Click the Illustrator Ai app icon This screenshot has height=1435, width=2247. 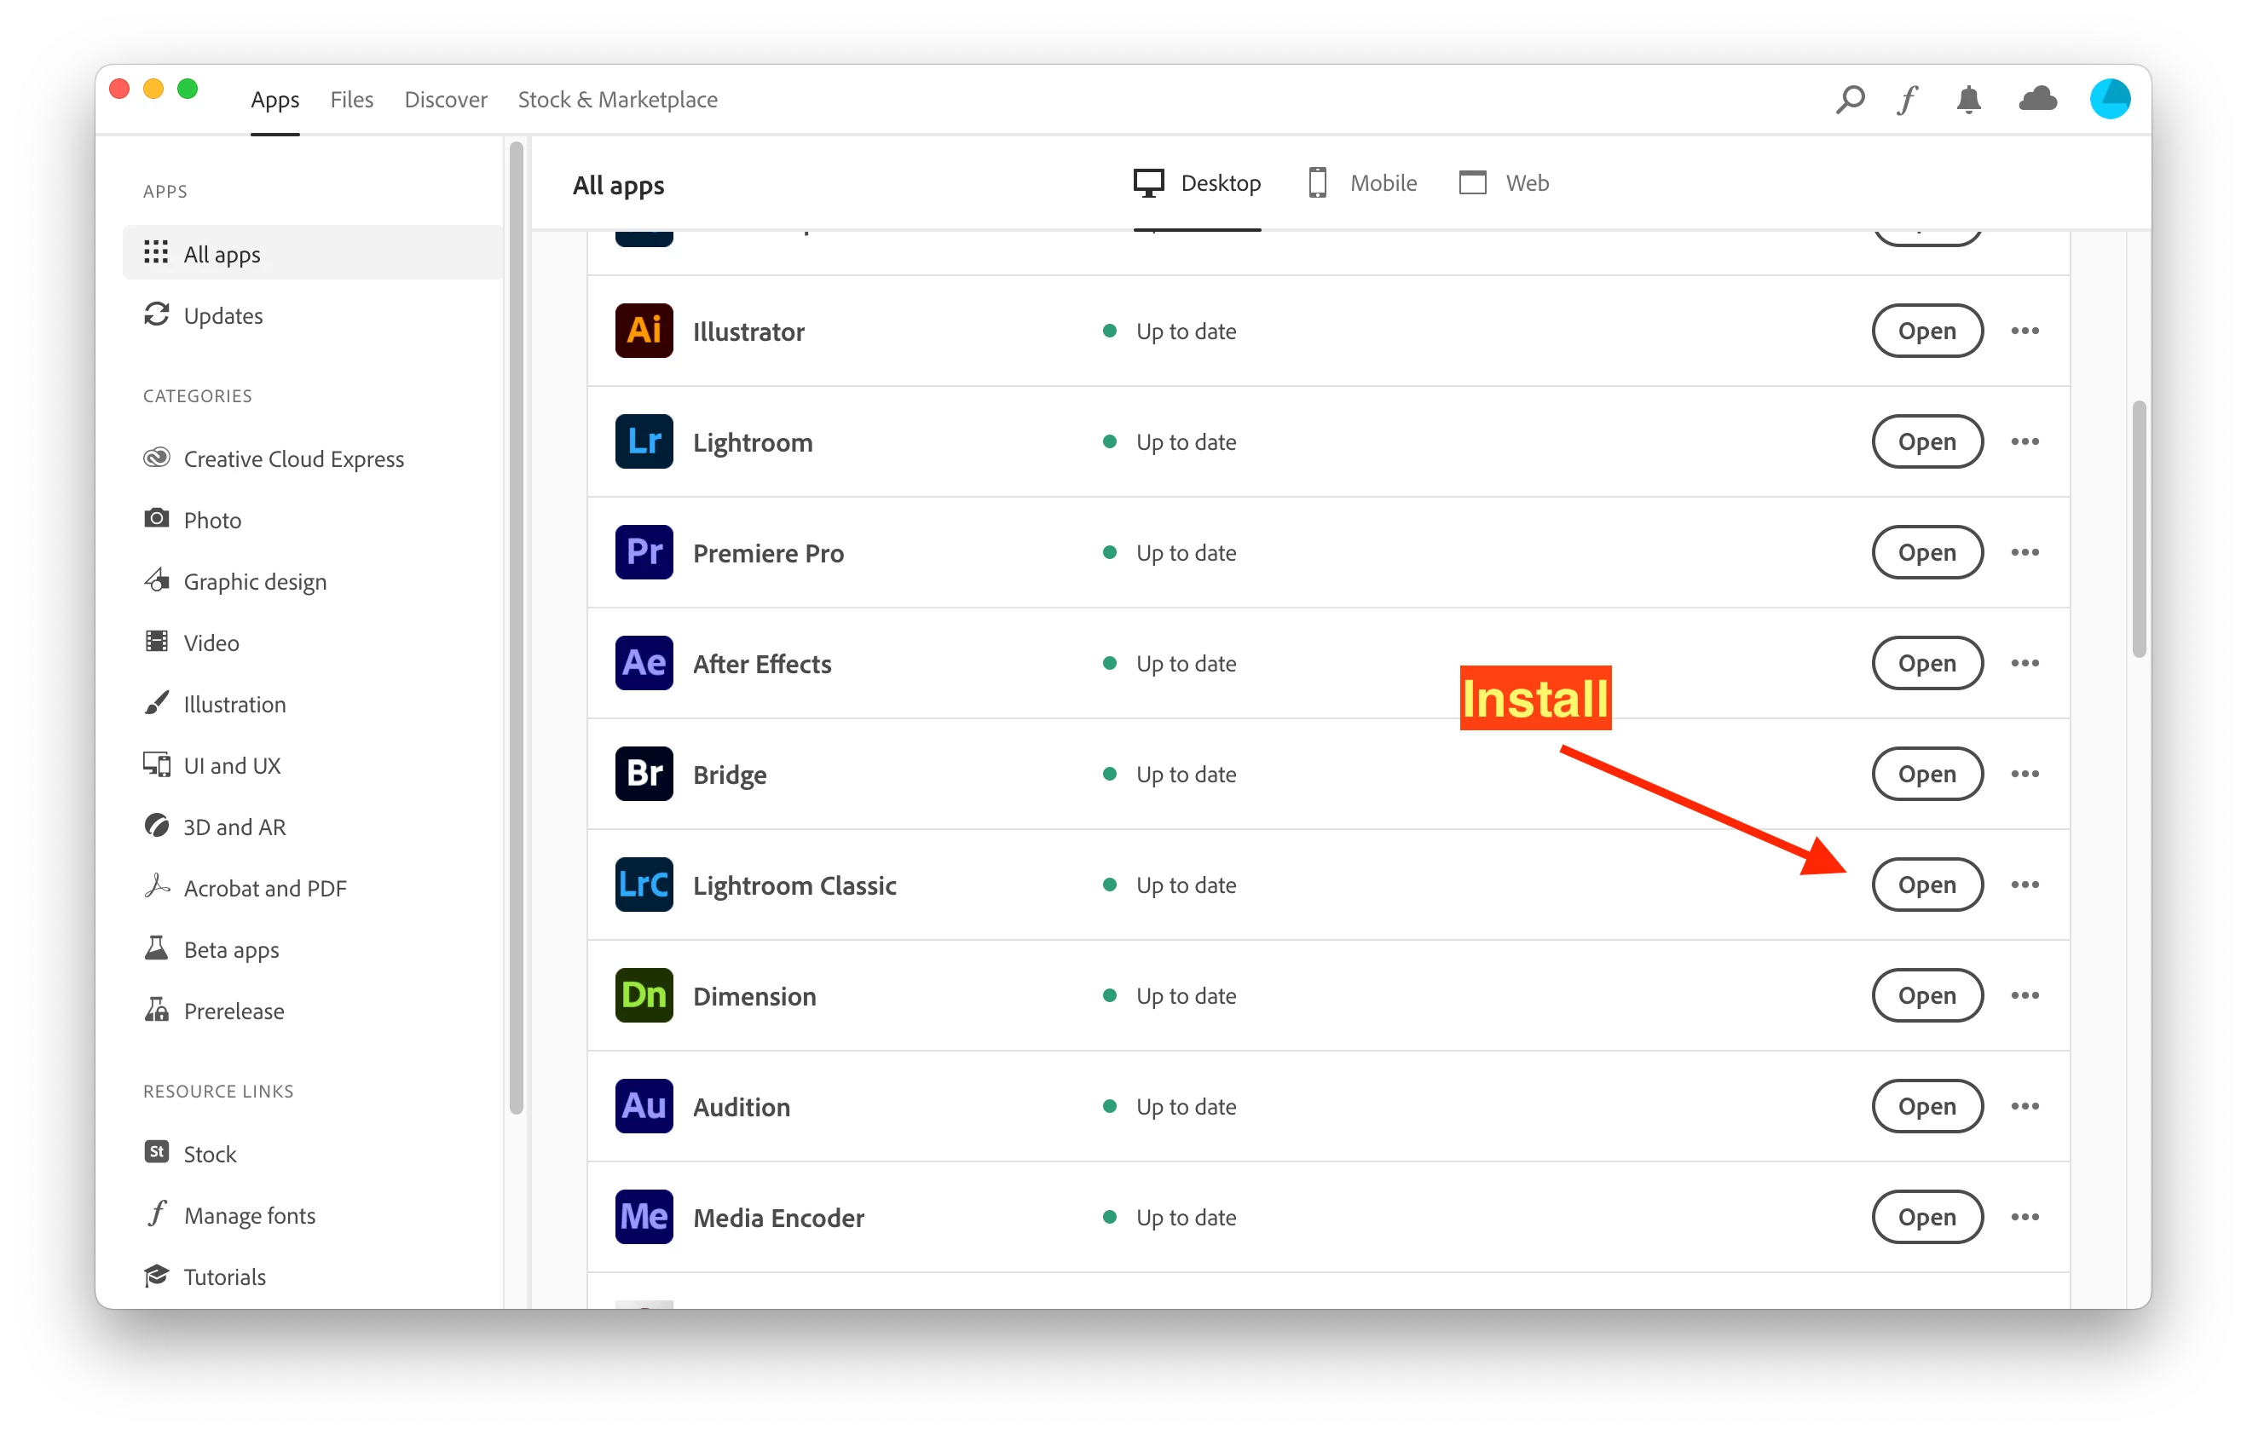(x=644, y=331)
